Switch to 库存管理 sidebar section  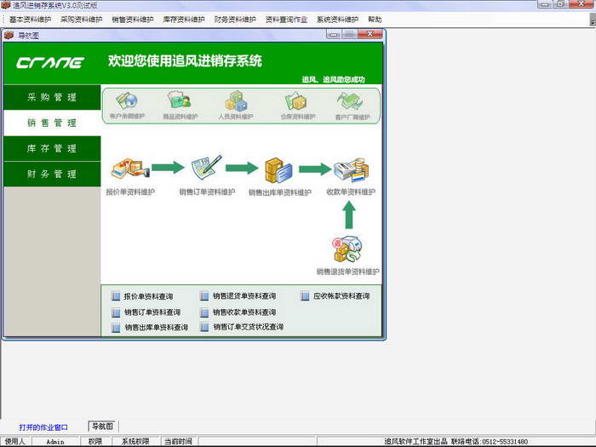pyautogui.click(x=52, y=149)
